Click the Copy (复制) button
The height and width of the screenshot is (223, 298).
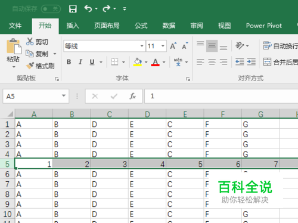coord(37,54)
